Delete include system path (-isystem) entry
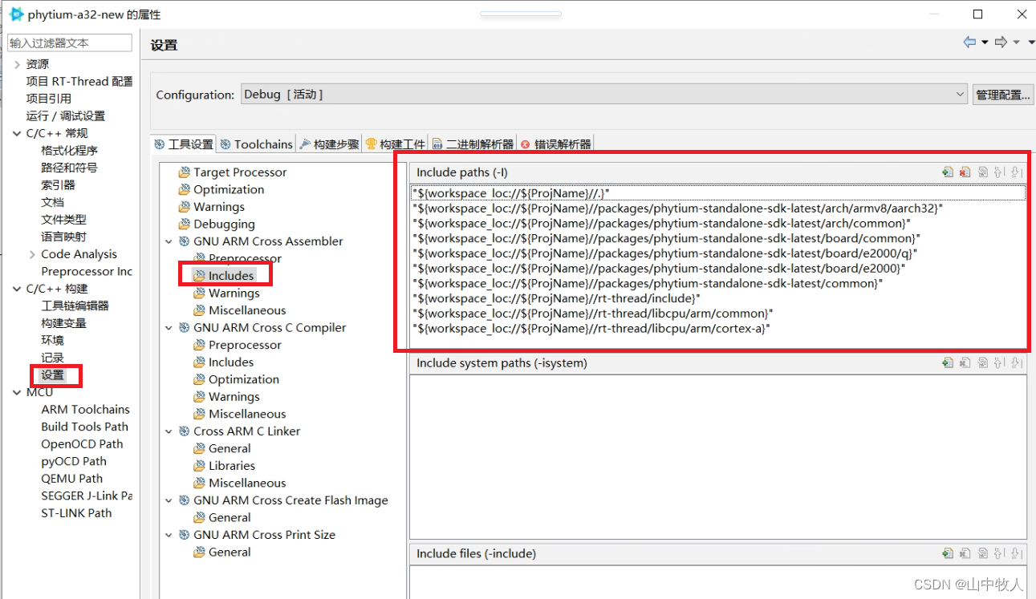 click(965, 363)
